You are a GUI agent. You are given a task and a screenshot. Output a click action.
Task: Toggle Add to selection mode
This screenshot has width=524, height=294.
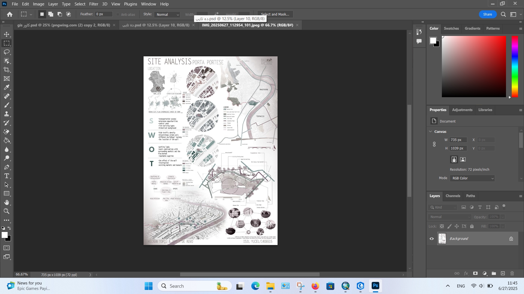pos(51,14)
